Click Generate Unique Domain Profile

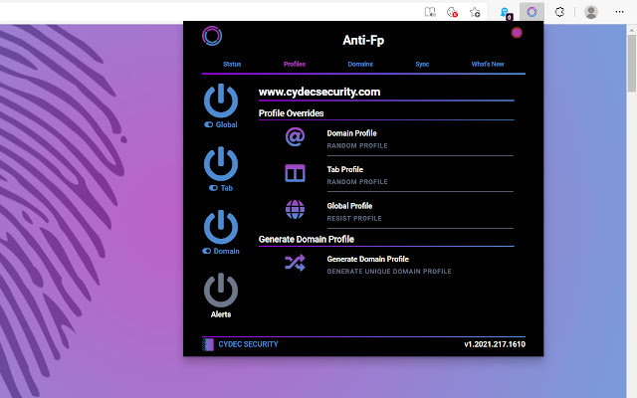389,272
